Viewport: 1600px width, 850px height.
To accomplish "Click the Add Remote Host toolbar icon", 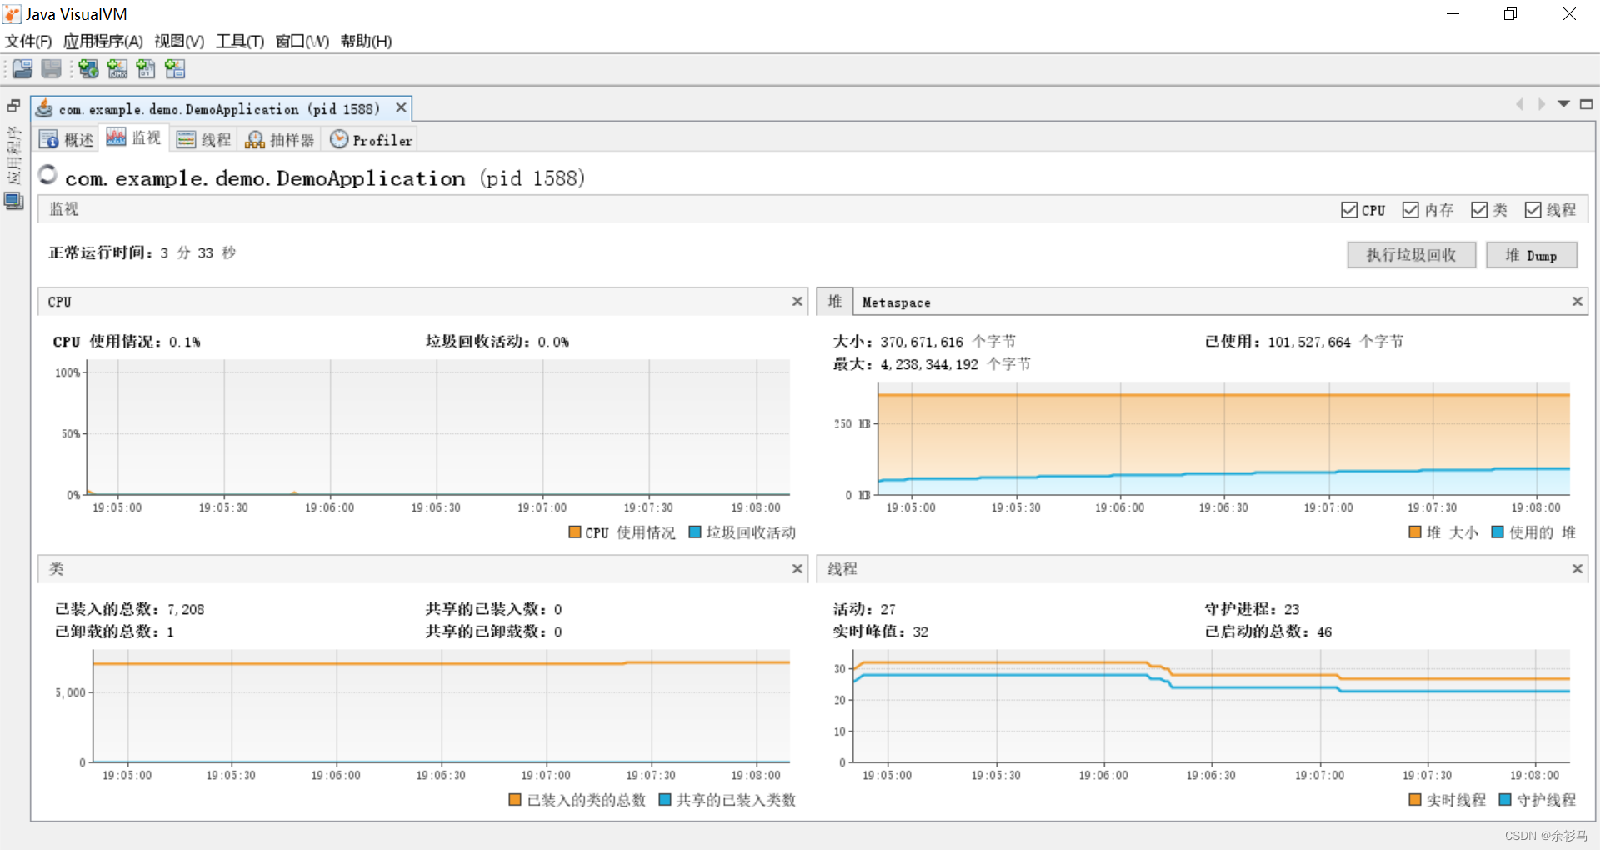I will (x=88, y=69).
